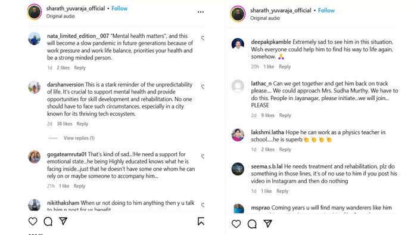Click the right panel comment bubble icon
This screenshot has width=417, height=235.
pos(252,224)
